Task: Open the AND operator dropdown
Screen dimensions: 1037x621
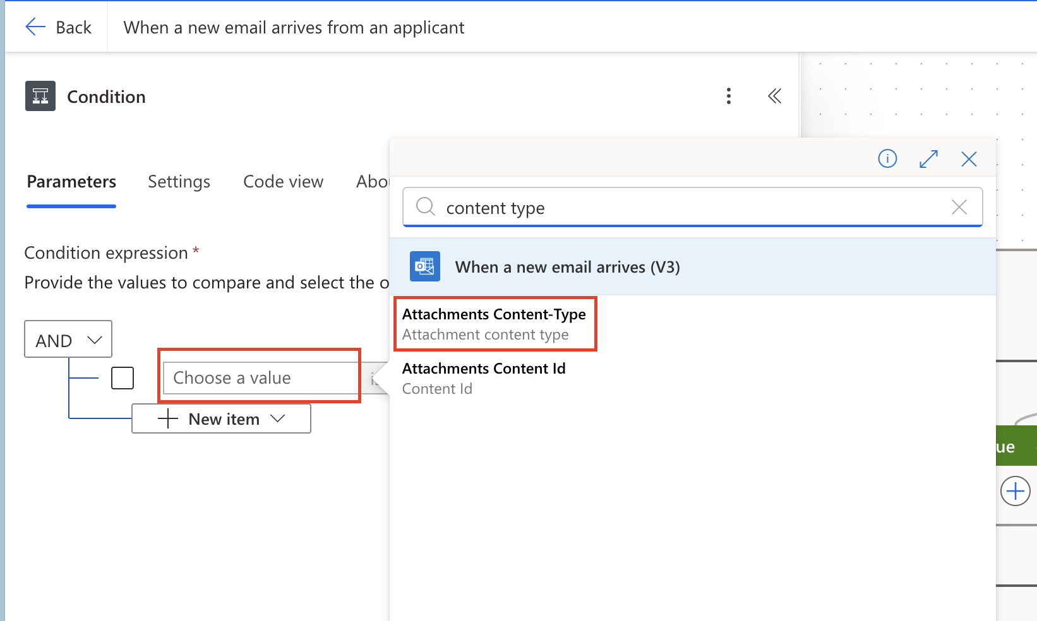Action: (x=68, y=340)
